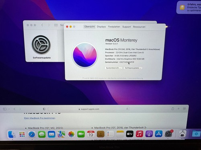Viewport: 201px width, 150px height.
Task: Open 'Dein MacBook Pro bestimmen' link
Action: click(x=40, y=118)
